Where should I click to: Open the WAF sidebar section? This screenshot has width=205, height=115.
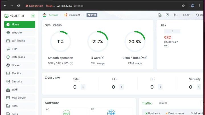tap(15, 90)
